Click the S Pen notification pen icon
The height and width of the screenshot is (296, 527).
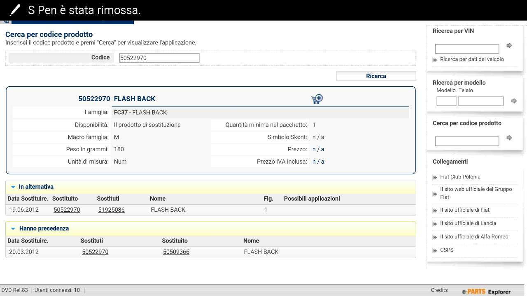[14, 10]
